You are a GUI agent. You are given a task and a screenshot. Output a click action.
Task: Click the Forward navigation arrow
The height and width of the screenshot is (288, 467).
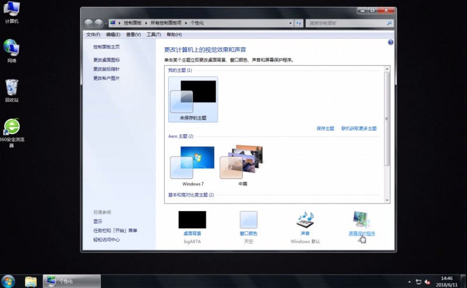[99, 23]
